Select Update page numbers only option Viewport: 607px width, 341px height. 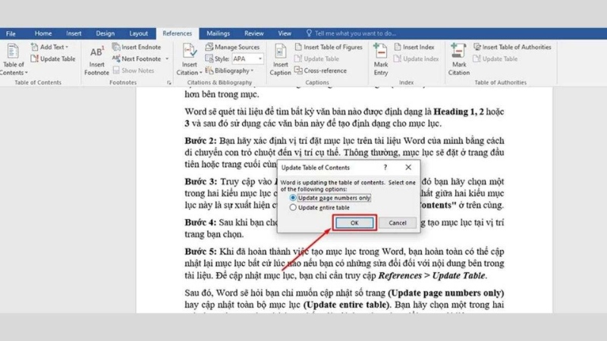pyautogui.click(x=294, y=196)
